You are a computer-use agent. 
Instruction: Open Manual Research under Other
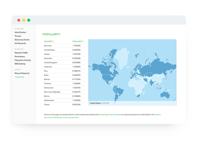point(22,73)
